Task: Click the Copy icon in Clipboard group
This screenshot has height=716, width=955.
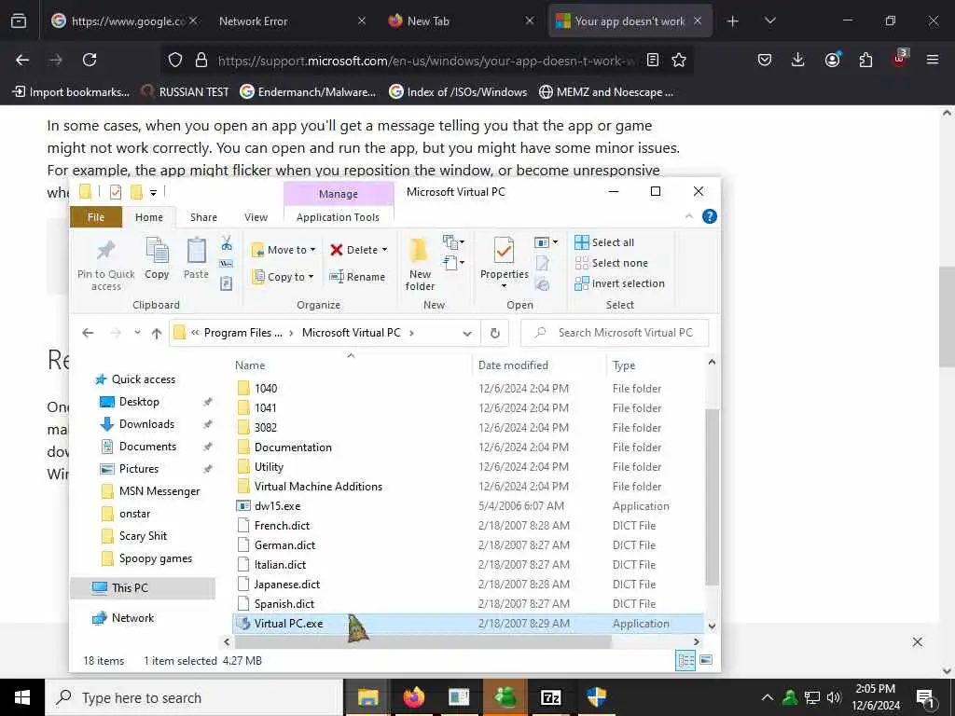Action: click(x=157, y=250)
